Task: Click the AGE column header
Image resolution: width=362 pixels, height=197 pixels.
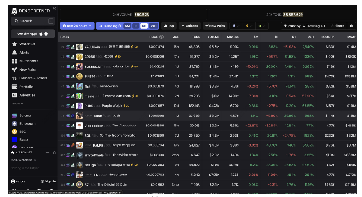Action: tap(176, 37)
